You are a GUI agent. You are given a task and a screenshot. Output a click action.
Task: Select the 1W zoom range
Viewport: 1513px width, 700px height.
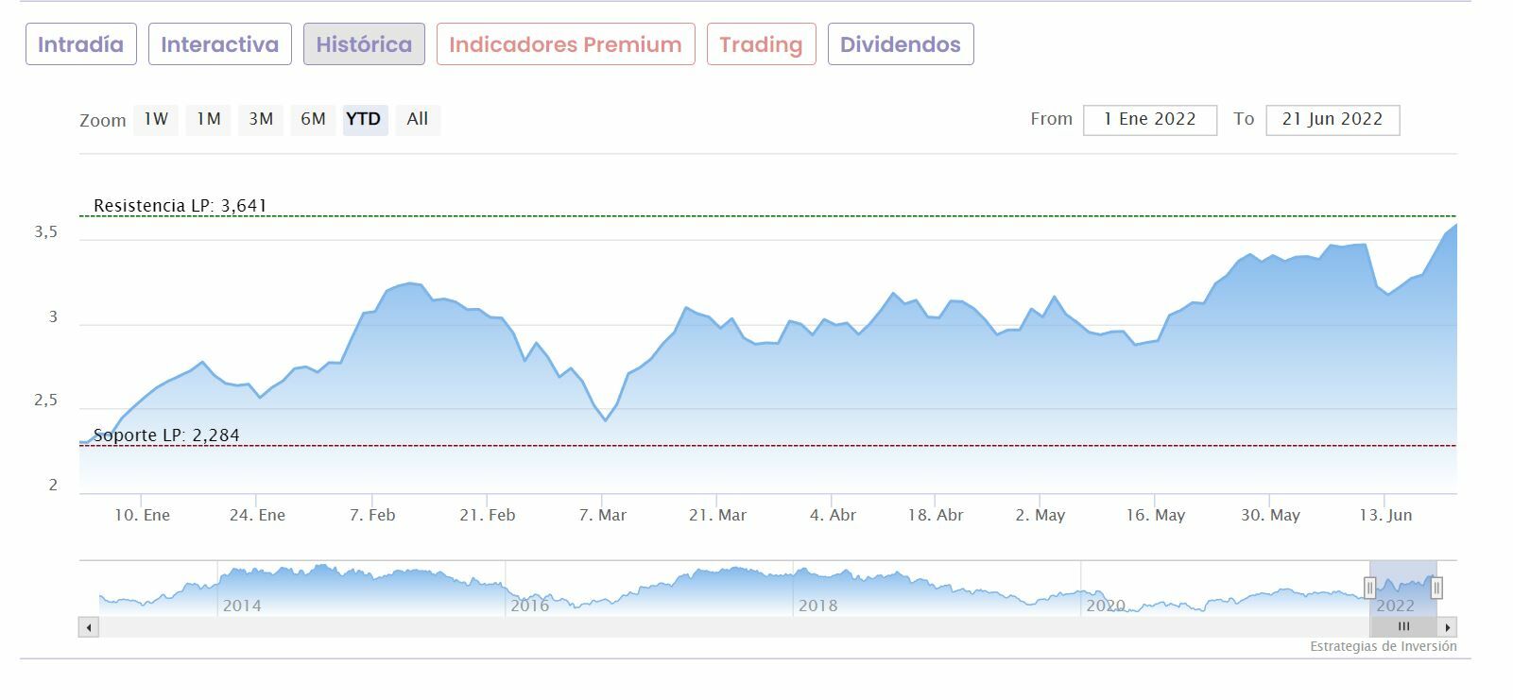[x=156, y=119]
